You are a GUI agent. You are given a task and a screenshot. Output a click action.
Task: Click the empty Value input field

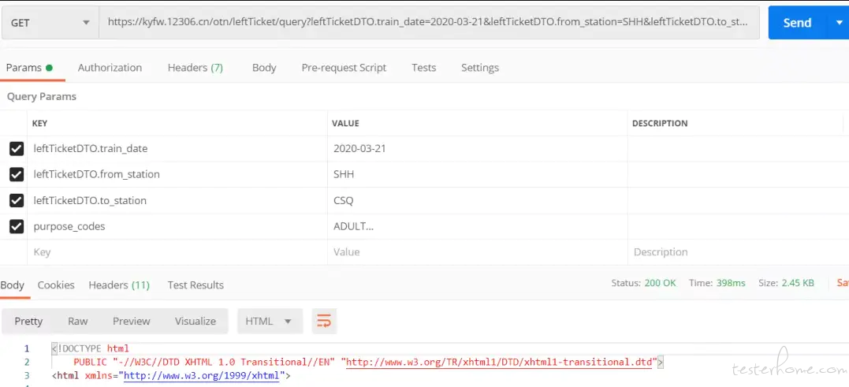[478, 252]
